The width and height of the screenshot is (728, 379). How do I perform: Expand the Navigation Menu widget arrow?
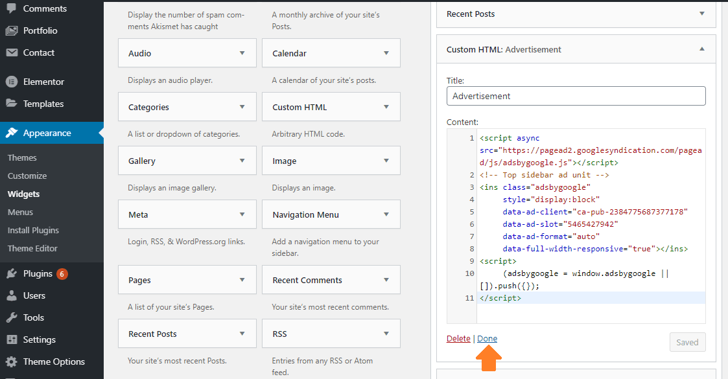pyautogui.click(x=386, y=215)
